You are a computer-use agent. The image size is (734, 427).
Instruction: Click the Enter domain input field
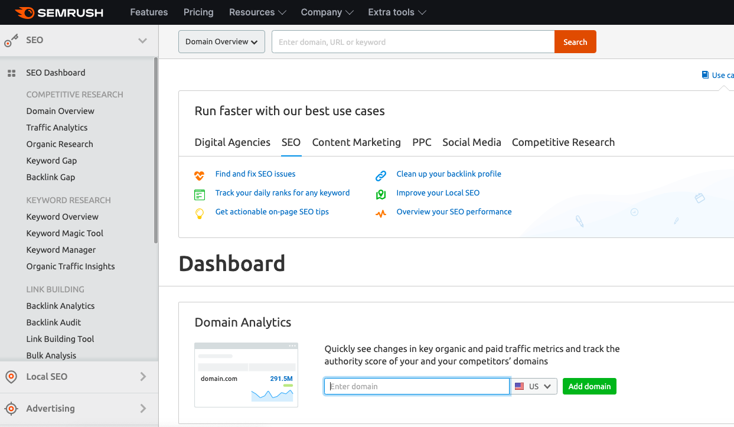[417, 386]
